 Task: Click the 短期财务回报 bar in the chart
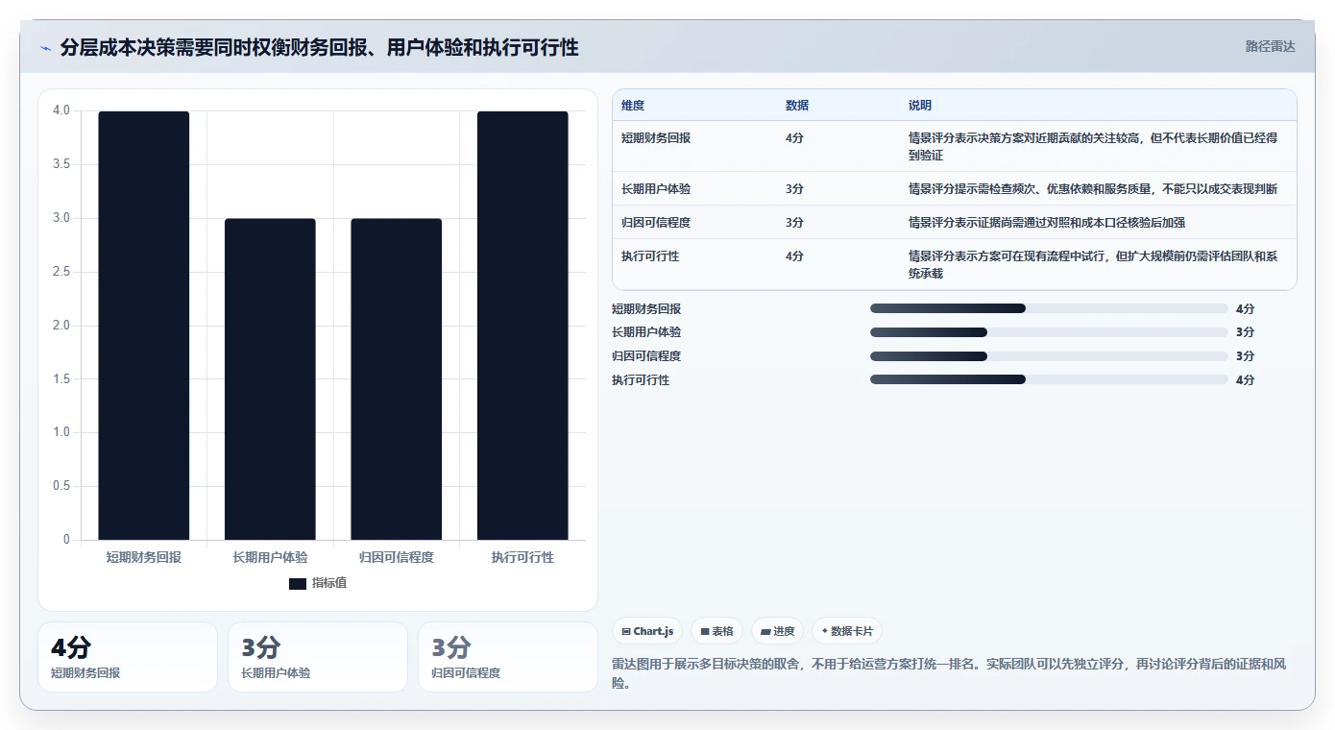coord(144,326)
